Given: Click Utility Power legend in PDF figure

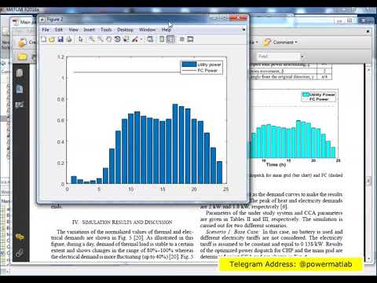Looking at the screenshot, I should click(x=319, y=94).
